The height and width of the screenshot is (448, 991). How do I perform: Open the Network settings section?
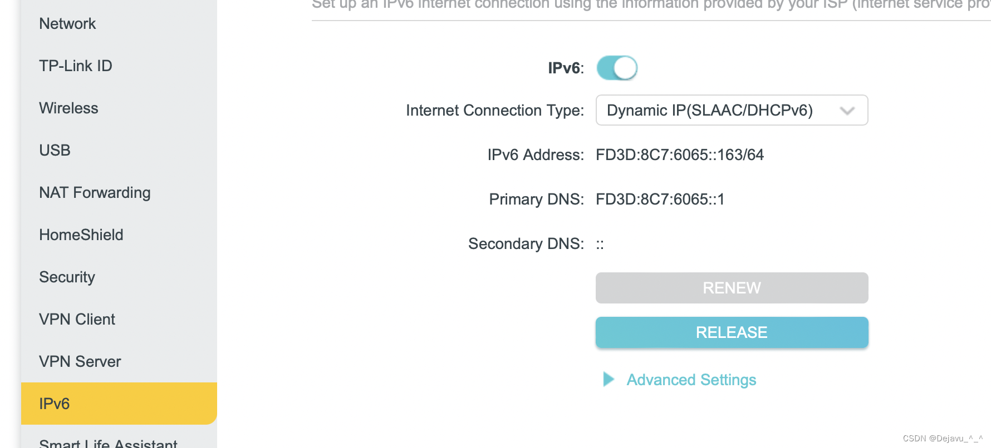(x=67, y=23)
